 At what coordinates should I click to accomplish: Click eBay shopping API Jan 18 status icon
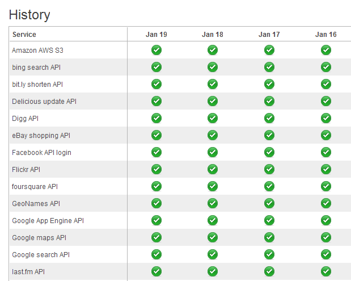[x=213, y=135]
